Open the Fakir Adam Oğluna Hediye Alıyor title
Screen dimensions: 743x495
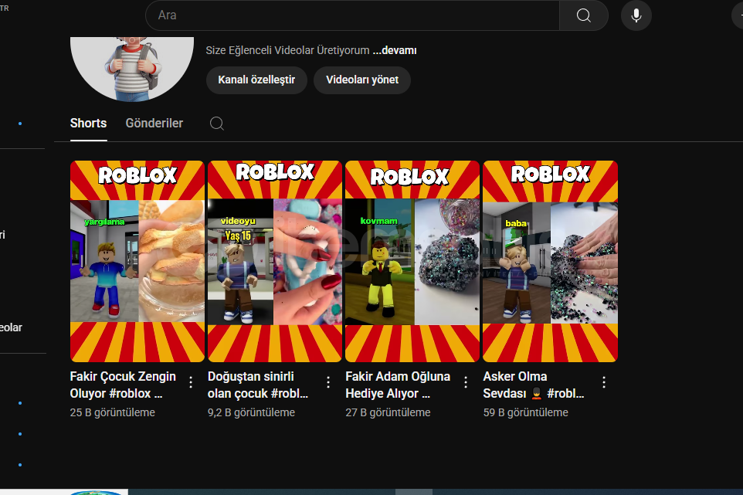click(398, 385)
